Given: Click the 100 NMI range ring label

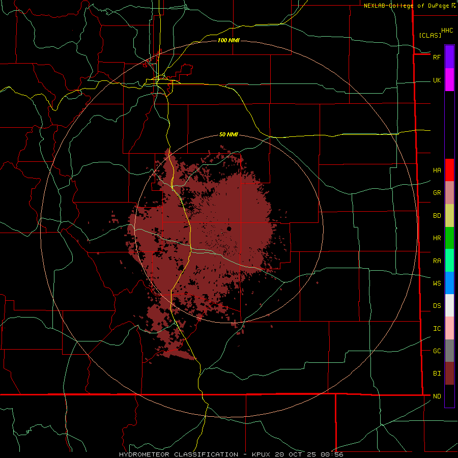Looking at the screenshot, I should point(228,40).
